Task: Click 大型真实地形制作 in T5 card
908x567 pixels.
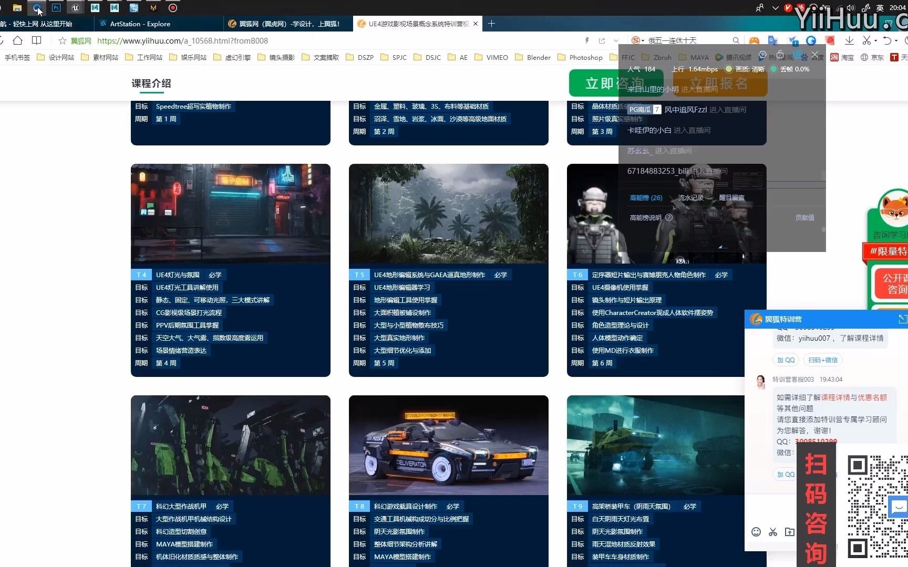Action: [x=399, y=338]
